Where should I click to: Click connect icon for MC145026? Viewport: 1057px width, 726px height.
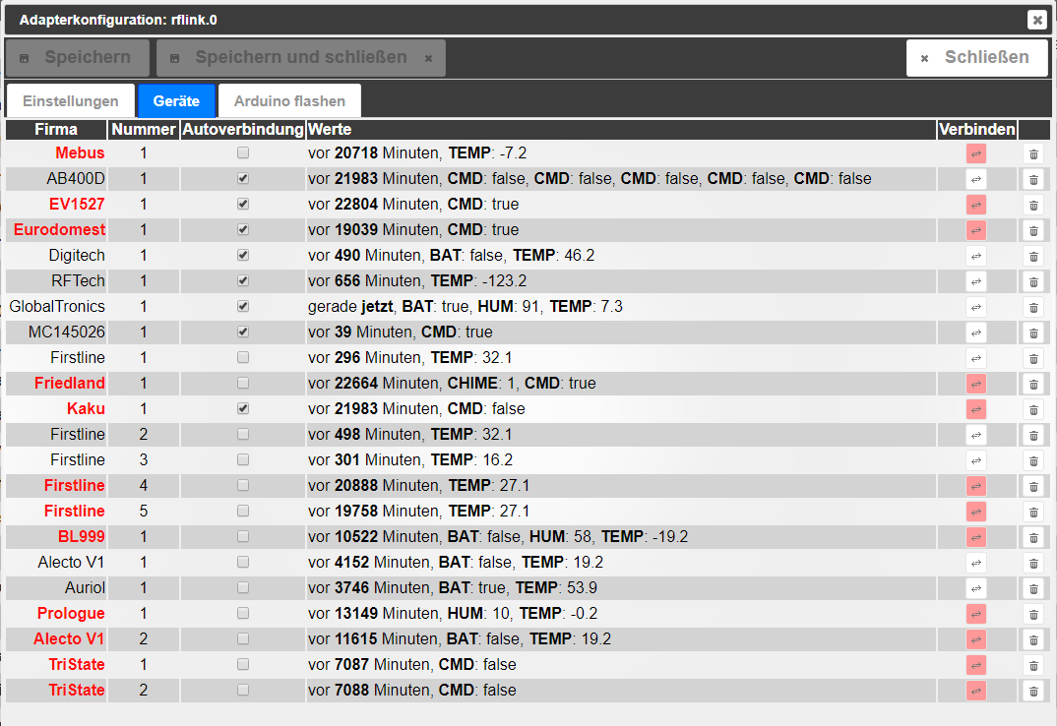[x=976, y=333]
